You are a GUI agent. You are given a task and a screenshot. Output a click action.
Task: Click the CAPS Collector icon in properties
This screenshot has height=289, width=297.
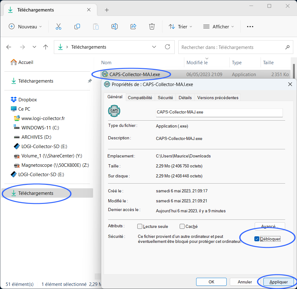114,111
